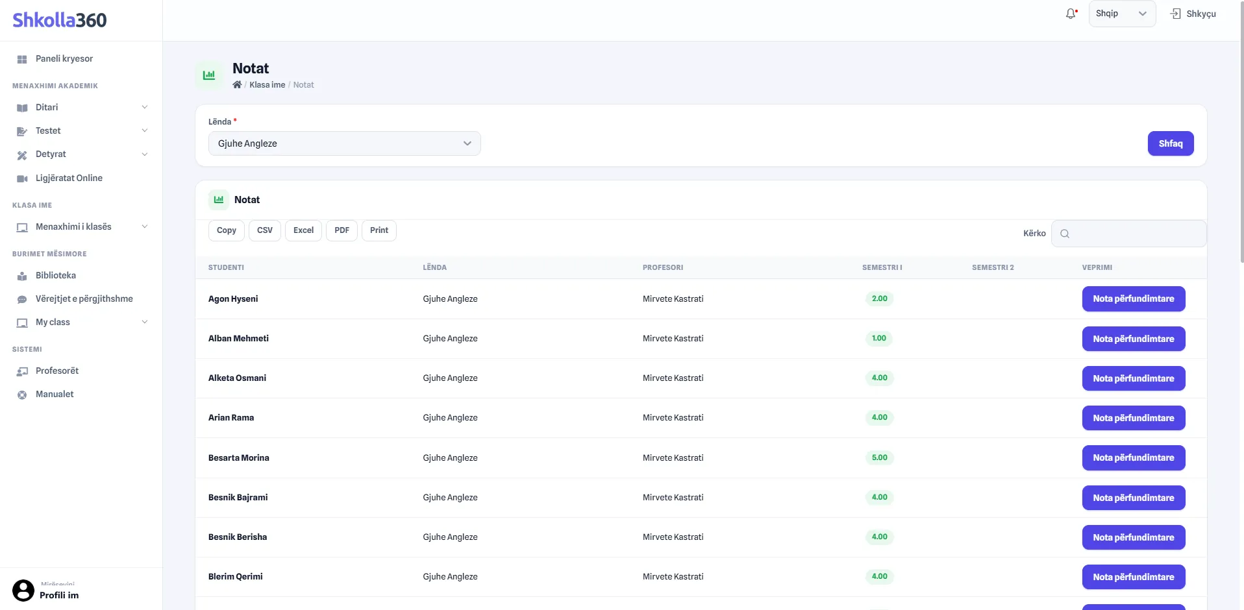The width and height of the screenshot is (1244, 610).
Task: Click the Kërko search field
Action: click(1128, 234)
